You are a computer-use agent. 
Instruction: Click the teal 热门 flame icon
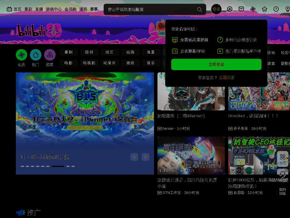(x=35, y=55)
